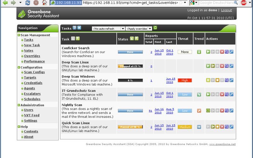Stop the Deep Scan Windows task
The width and height of the screenshot is (253, 158).
pos(217,80)
